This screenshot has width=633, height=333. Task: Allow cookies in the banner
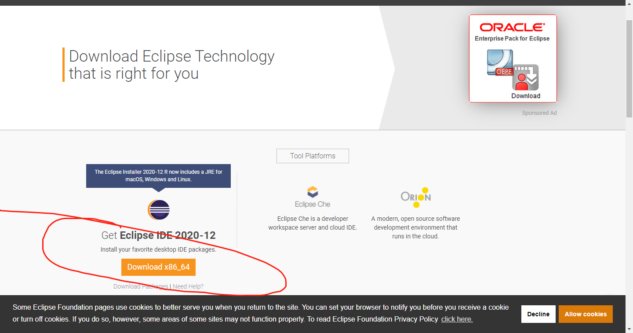pyautogui.click(x=586, y=314)
